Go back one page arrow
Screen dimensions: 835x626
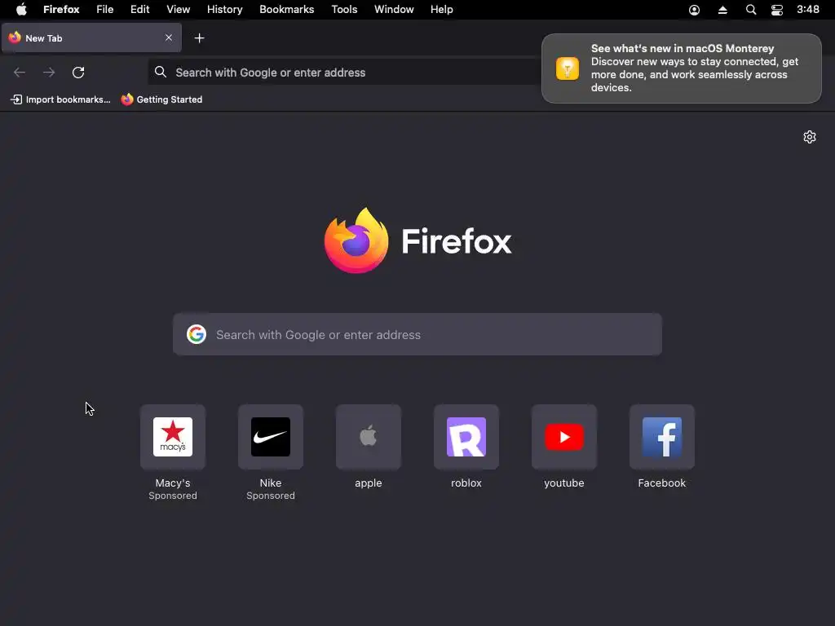[20, 73]
